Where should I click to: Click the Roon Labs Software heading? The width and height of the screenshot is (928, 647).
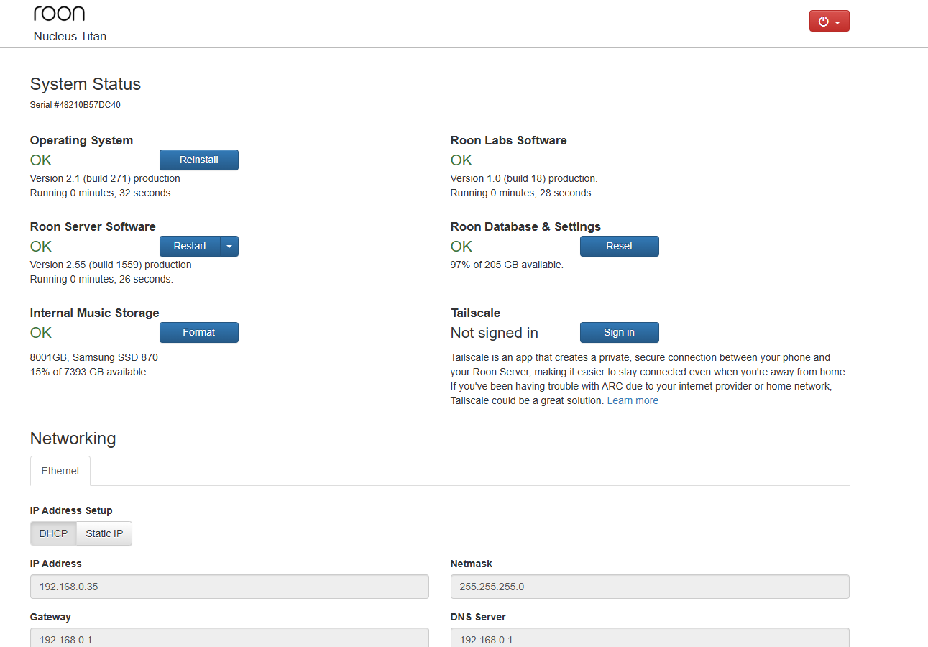pyautogui.click(x=508, y=140)
